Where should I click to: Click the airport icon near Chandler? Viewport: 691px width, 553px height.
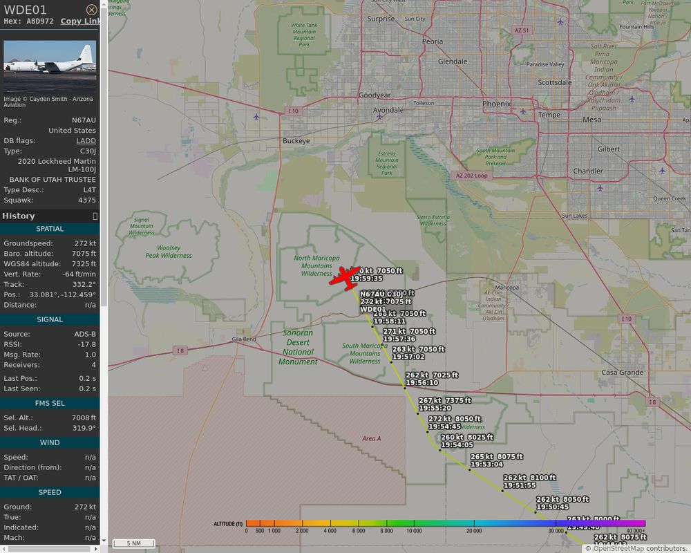pos(600,188)
